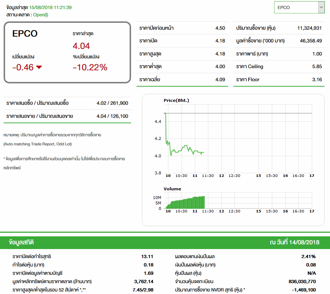Select listed shares value 836,030,770
Screen dimensions: 330x294
(x=302, y=281)
